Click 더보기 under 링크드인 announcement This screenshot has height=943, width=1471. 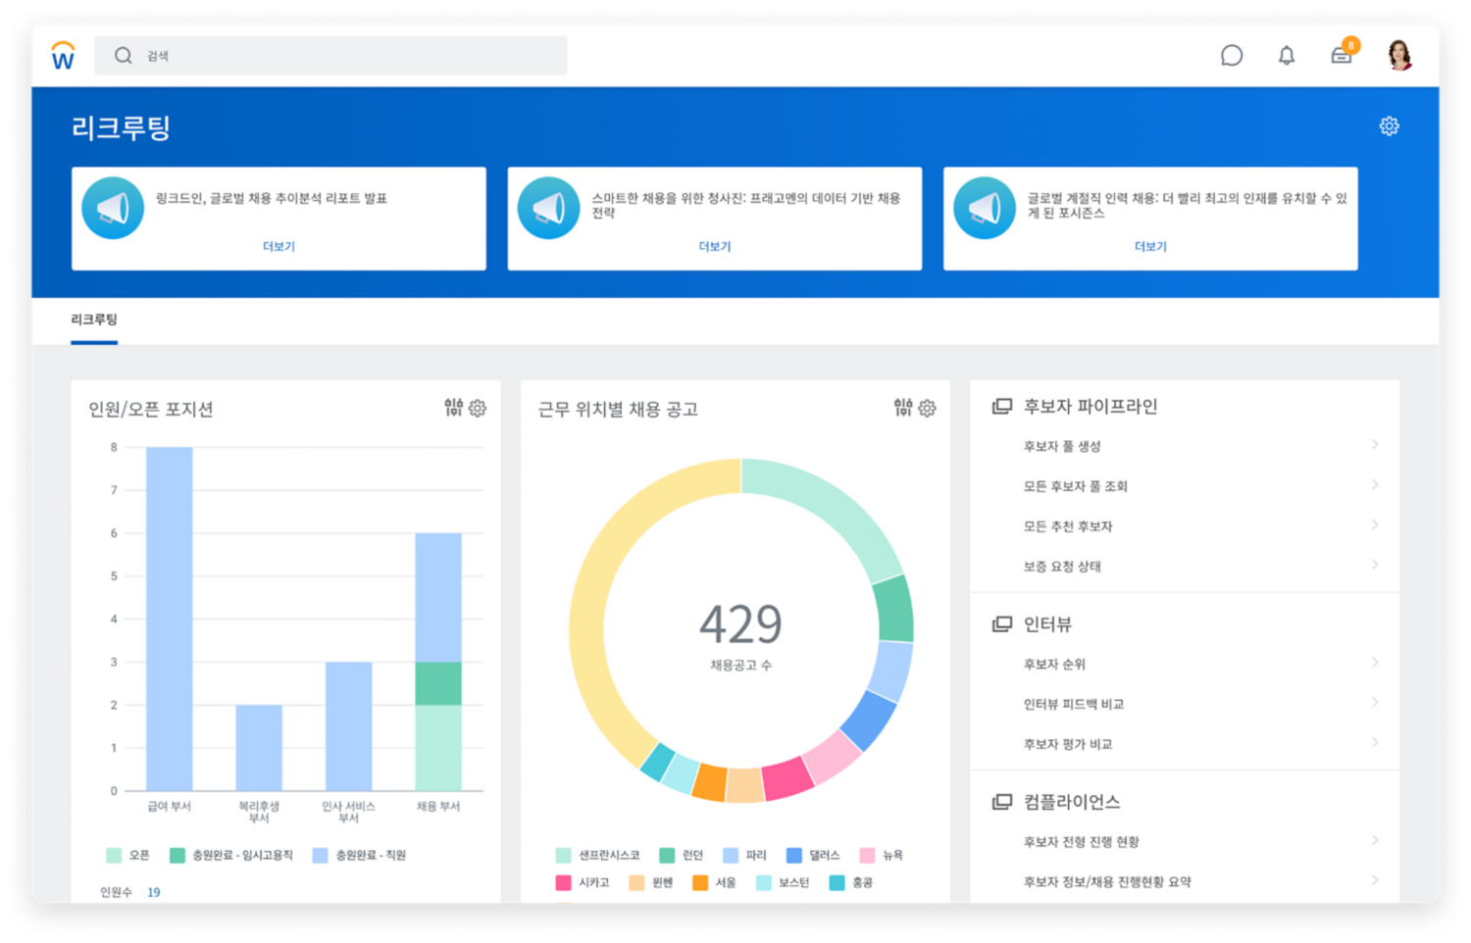(x=279, y=247)
